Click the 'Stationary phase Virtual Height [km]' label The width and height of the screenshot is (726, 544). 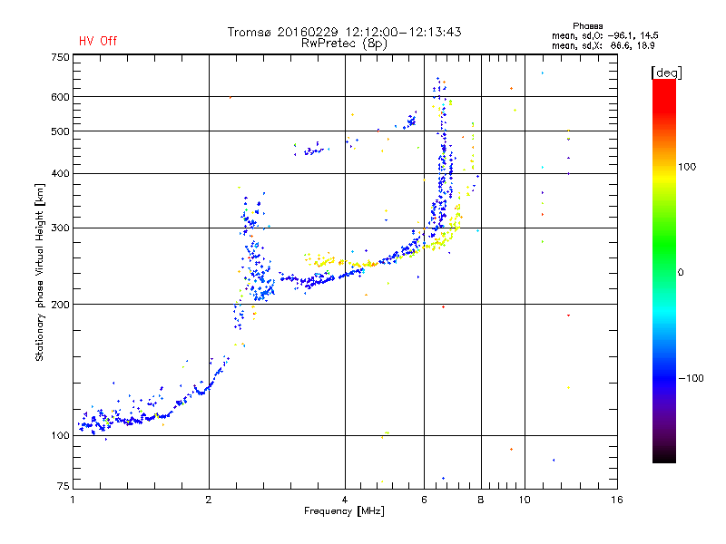pyautogui.click(x=40, y=273)
